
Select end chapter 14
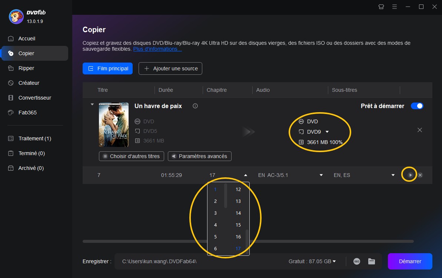(238, 213)
